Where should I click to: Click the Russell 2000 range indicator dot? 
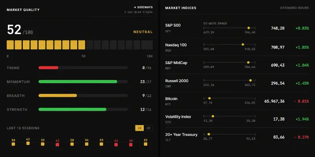(x=250, y=80)
